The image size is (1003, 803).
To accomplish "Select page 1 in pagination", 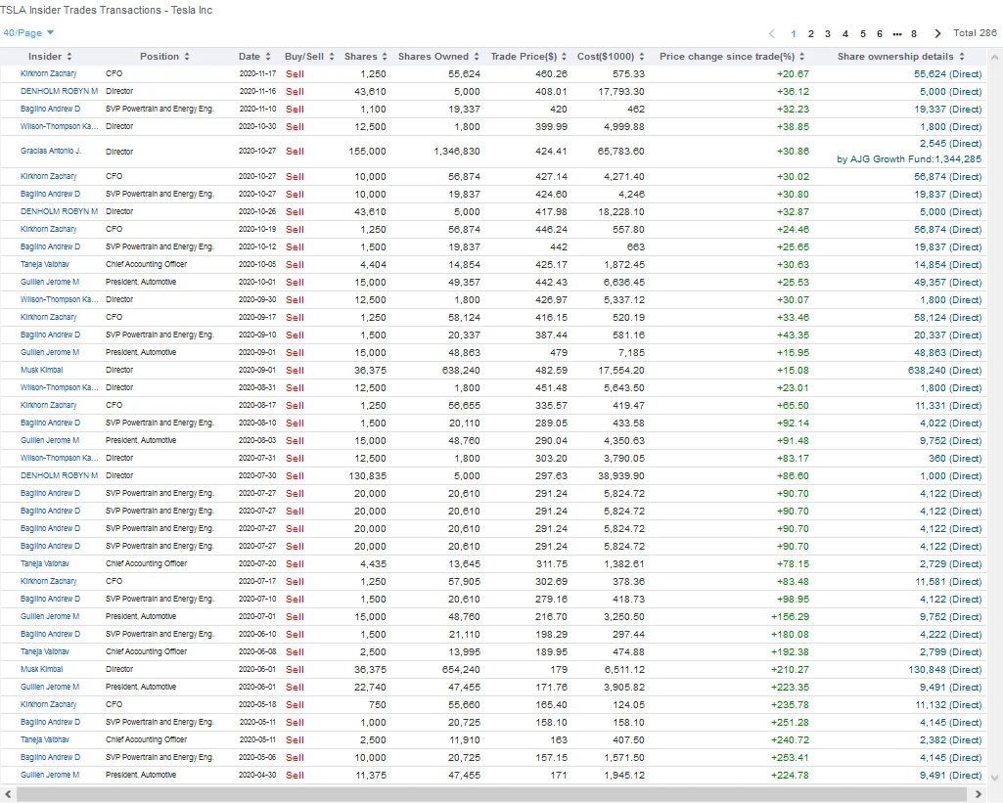I will point(794,34).
